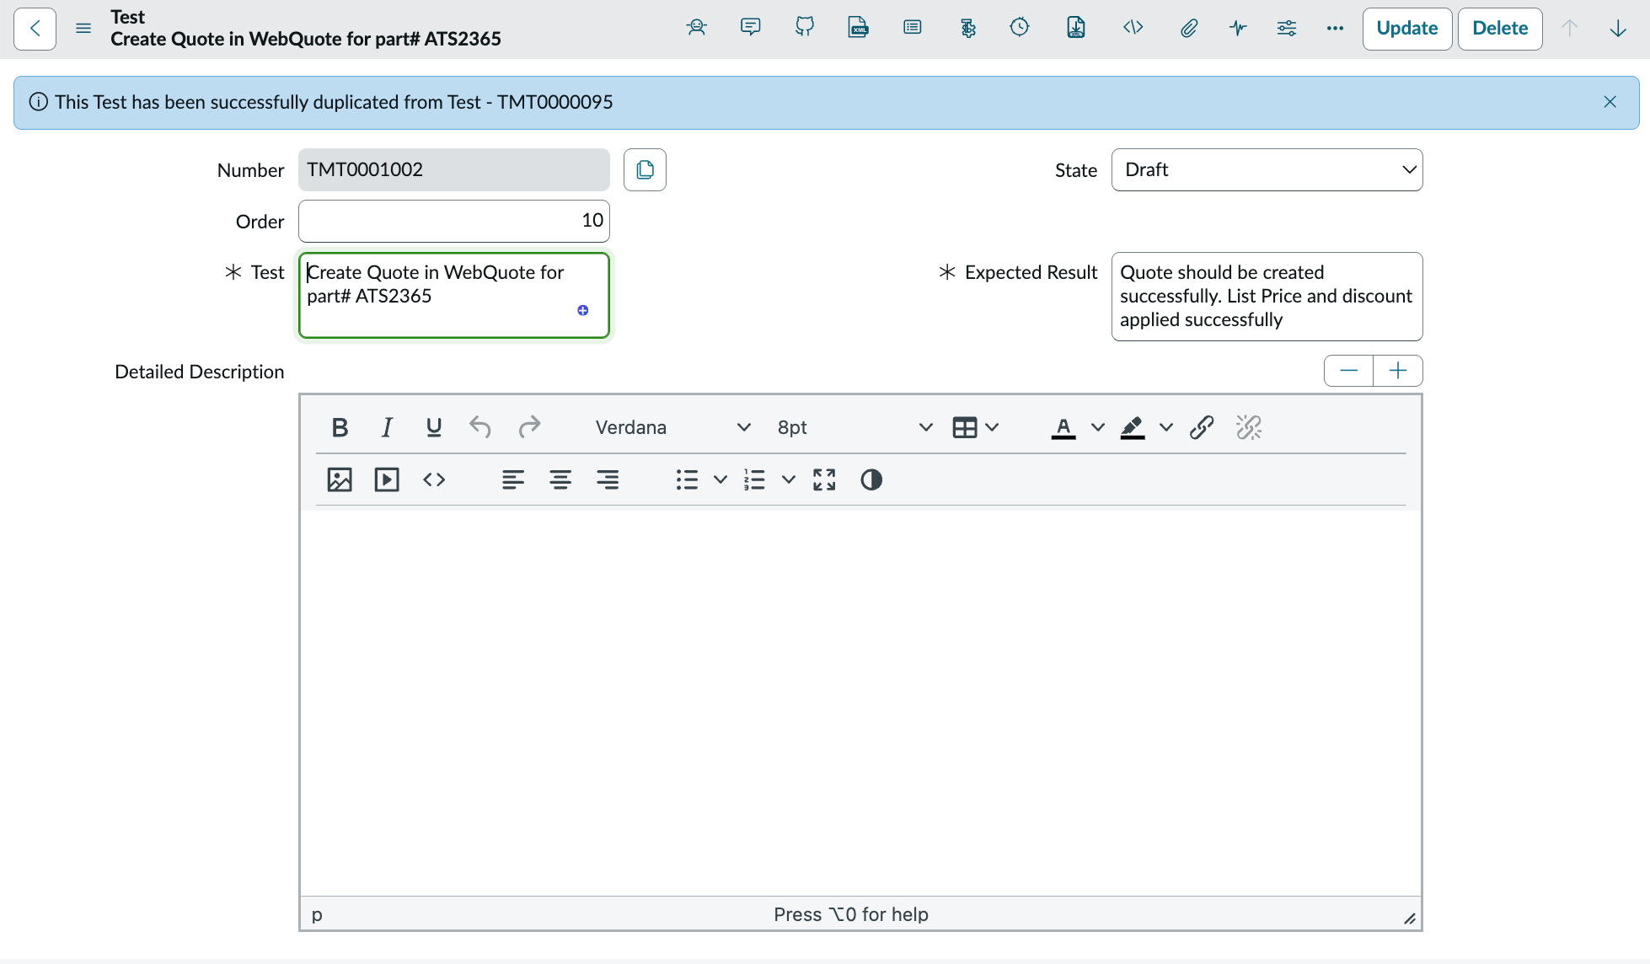Copy the test number to clipboard

coord(645,169)
